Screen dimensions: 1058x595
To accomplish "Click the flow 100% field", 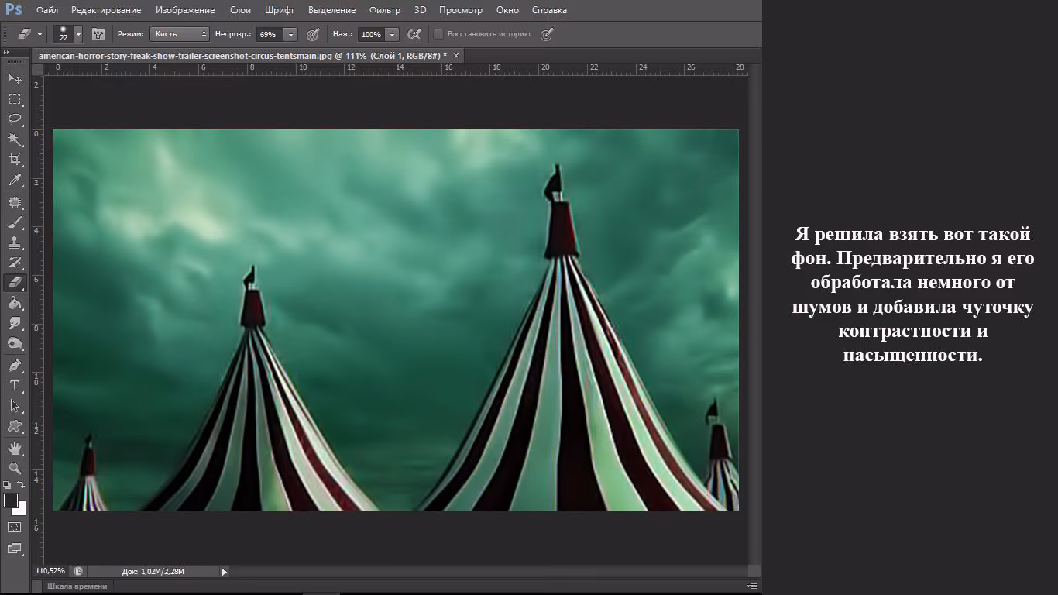I will 372,34.
